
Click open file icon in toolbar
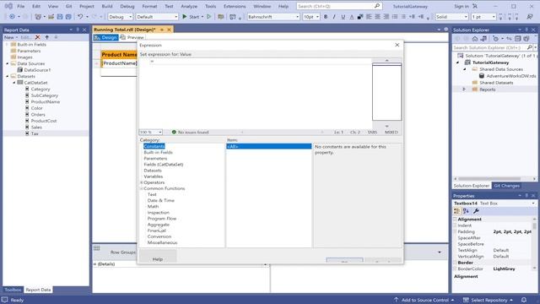pos(51,17)
